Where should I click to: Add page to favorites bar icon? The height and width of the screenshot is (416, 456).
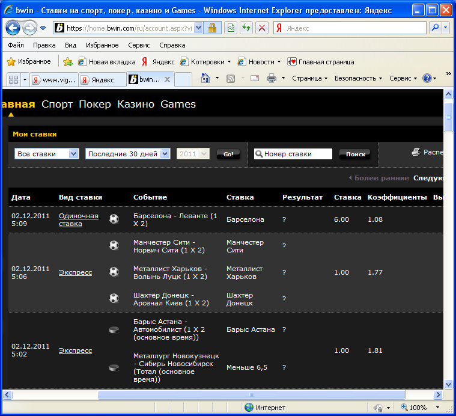(x=67, y=62)
